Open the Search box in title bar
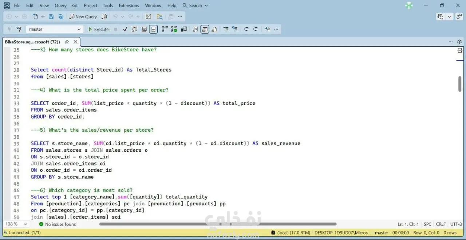 pyautogui.click(x=196, y=5)
